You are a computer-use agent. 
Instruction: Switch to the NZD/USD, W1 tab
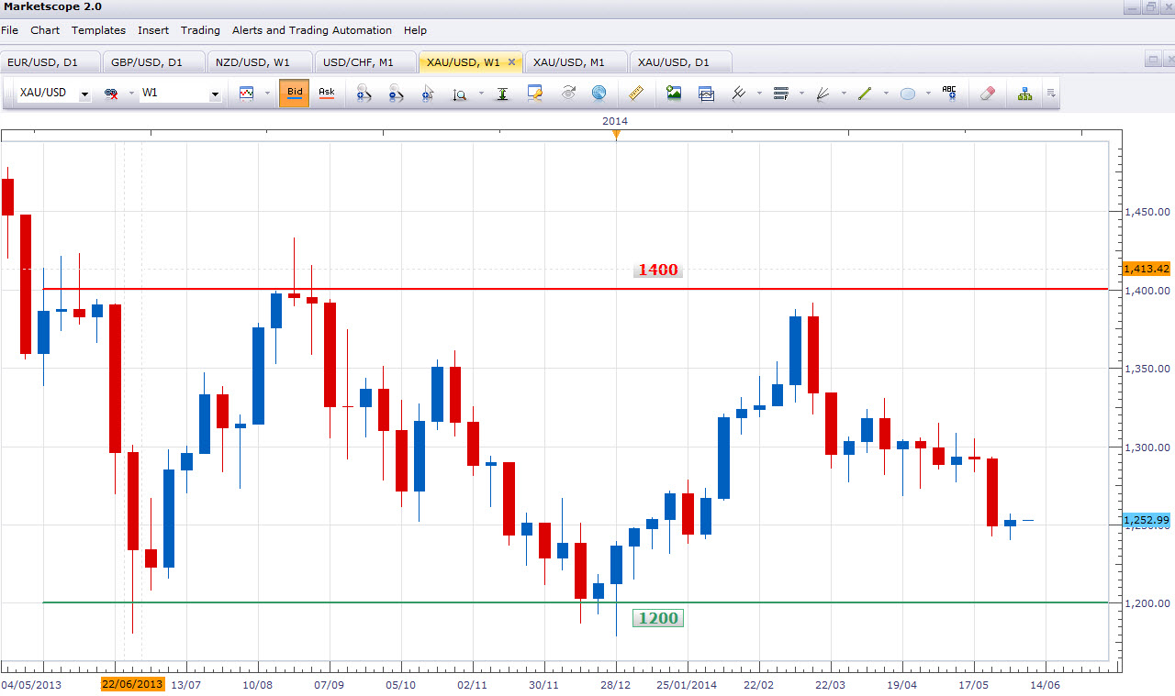tap(260, 62)
